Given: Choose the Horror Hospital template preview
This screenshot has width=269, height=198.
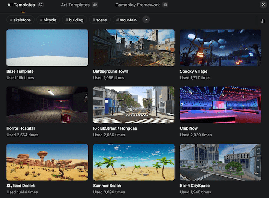Looking at the screenshot, I should pos(47,105).
